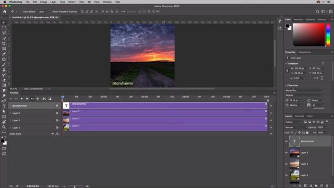This screenshot has height=188, width=334.
Task: Select the Hand tool
Action: 4,122
